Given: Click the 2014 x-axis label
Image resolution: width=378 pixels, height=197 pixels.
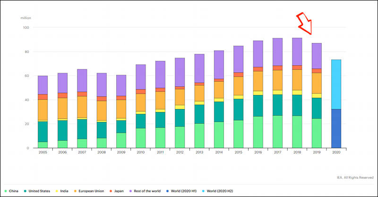Looking at the screenshot, I should [x=219, y=153].
